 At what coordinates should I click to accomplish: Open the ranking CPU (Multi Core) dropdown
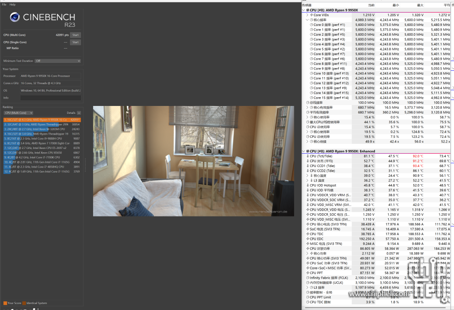[x=19, y=112]
